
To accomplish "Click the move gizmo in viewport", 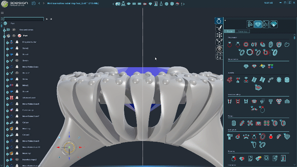I will (69, 147).
